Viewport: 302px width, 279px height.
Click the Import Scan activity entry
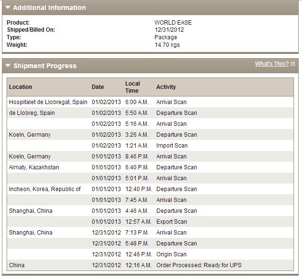pos(172,146)
